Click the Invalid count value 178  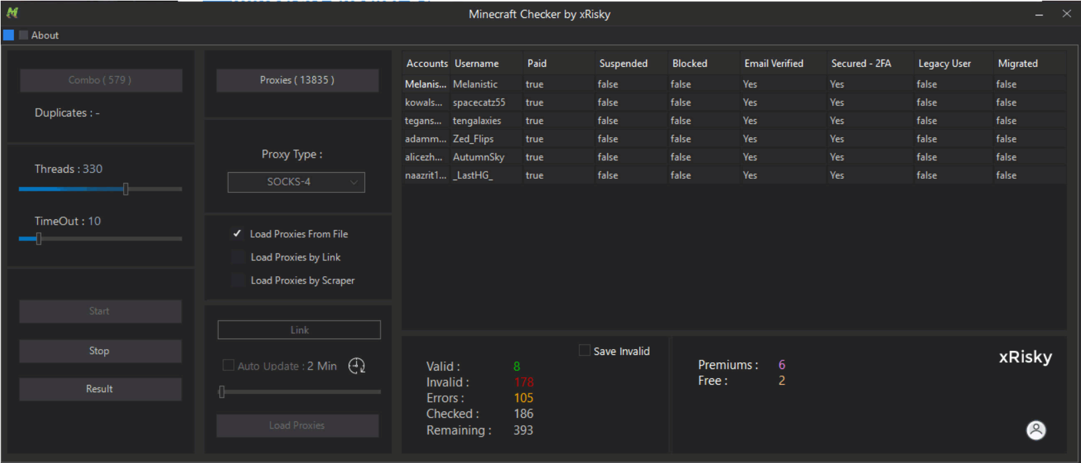(524, 382)
